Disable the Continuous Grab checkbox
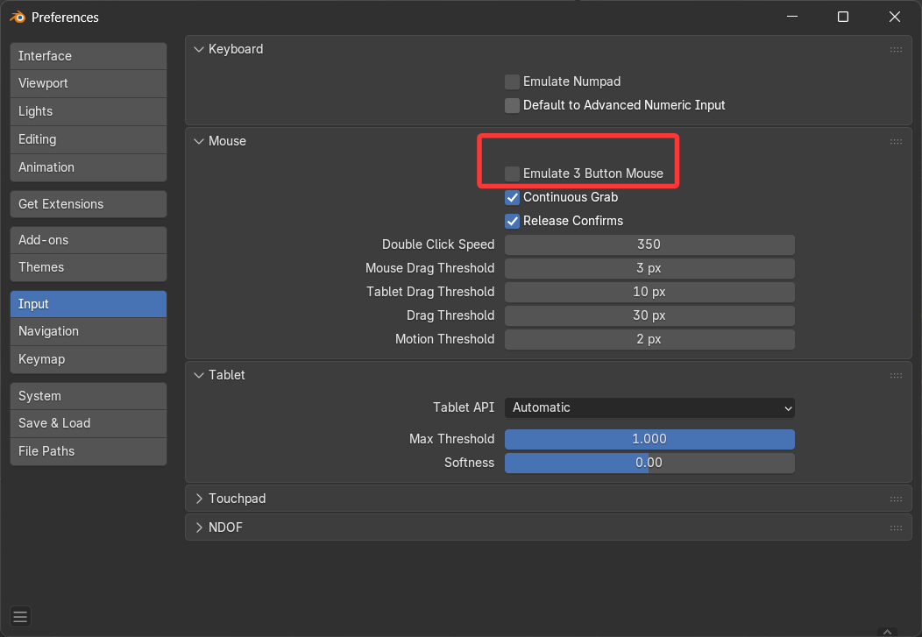Image resolution: width=922 pixels, height=637 pixels. [x=513, y=197]
